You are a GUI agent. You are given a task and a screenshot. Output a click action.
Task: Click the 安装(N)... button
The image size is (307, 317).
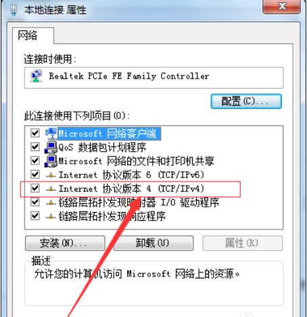pos(65,243)
